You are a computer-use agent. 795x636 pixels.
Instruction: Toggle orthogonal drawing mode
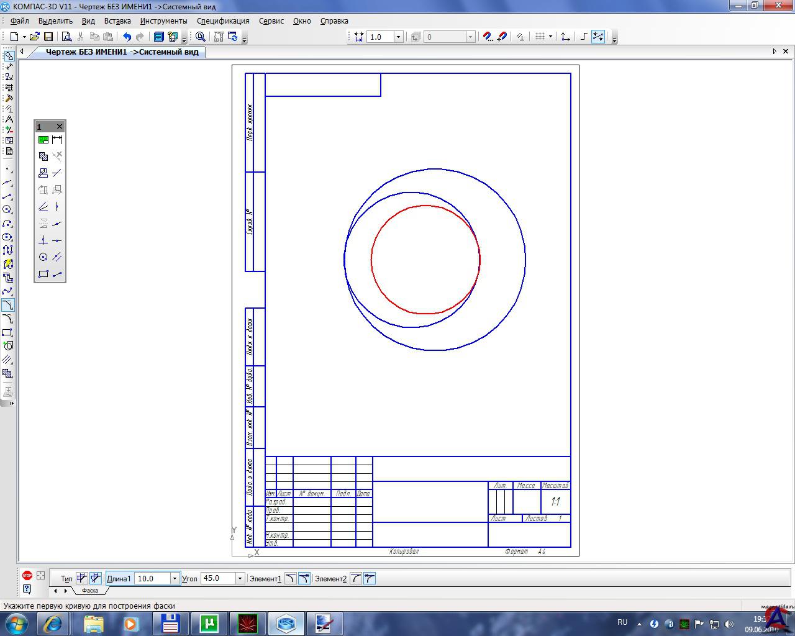coord(584,37)
